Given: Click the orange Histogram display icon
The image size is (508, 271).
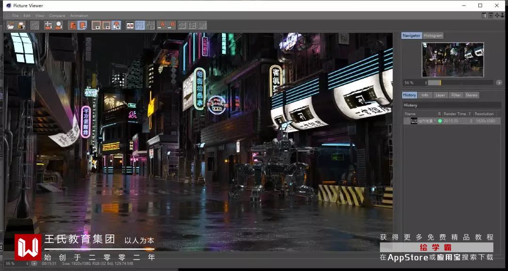Looking at the screenshot, I should tap(72, 25).
